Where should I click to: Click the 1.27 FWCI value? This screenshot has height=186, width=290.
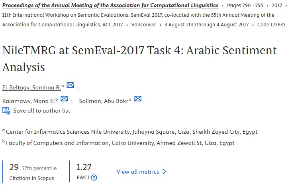(x=84, y=168)
